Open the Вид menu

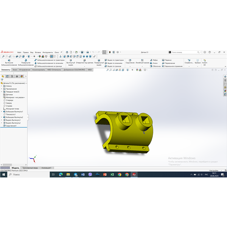tap(32, 52)
